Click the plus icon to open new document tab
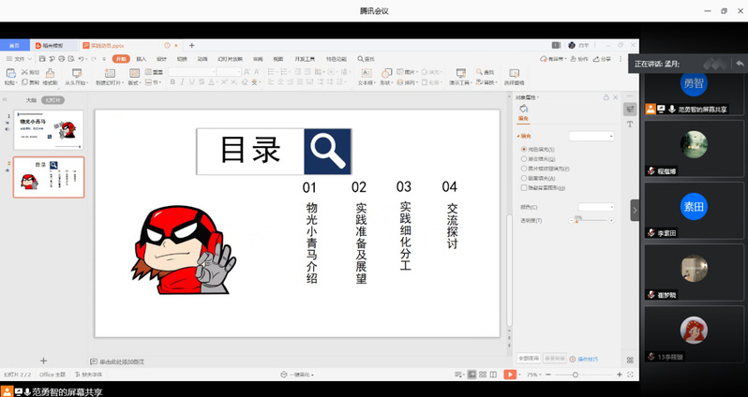The height and width of the screenshot is (397, 748). (x=192, y=45)
